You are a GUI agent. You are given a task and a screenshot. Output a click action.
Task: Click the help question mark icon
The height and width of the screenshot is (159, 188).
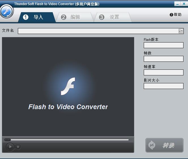point(172,15)
